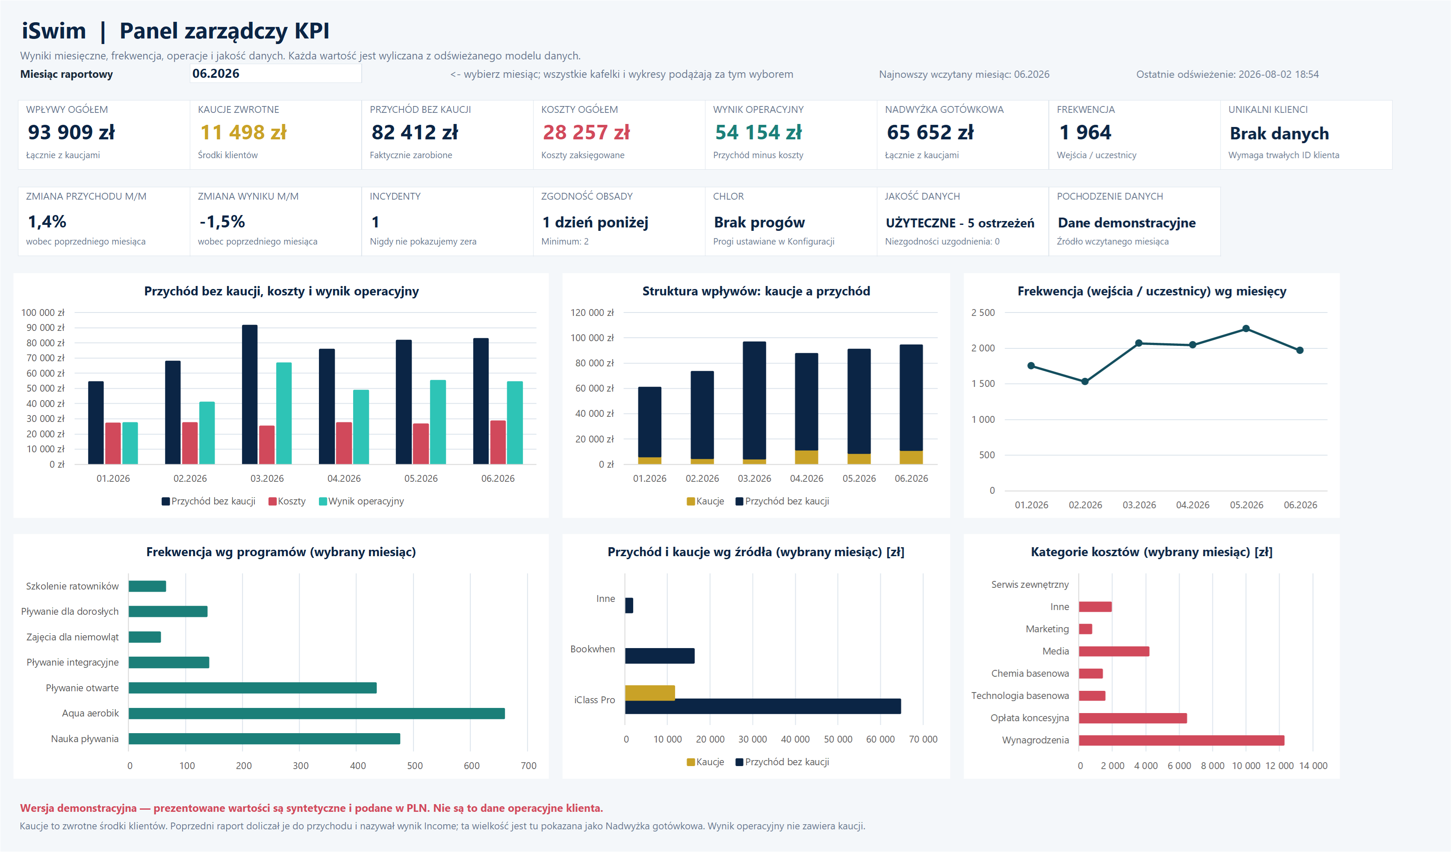Click the 06.2026 point on the attendance line
This screenshot has width=1451, height=852.
coord(1300,350)
